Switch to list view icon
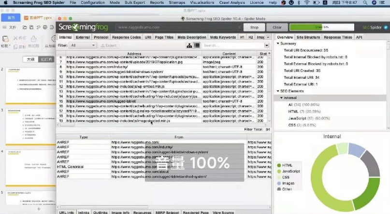 click(x=197, y=45)
